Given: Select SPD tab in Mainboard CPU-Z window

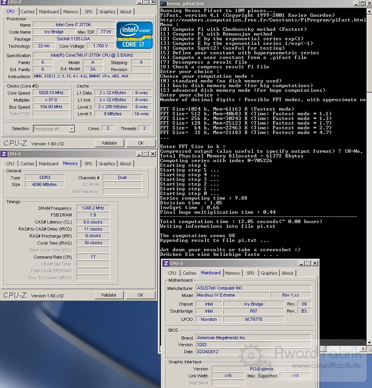Looking at the screenshot, I should click(x=250, y=273).
